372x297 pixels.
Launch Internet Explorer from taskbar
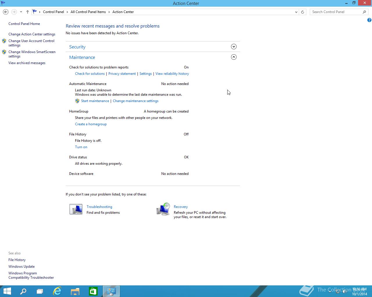pos(57,291)
